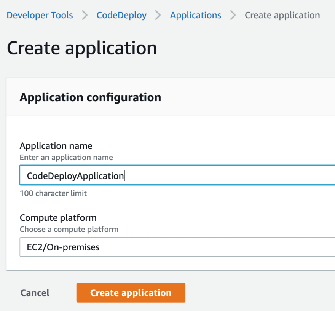Image resolution: width=335 pixels, height=311 pixels.
Task: Click the 'Application name' field label
Action: [x=56, y=146]
